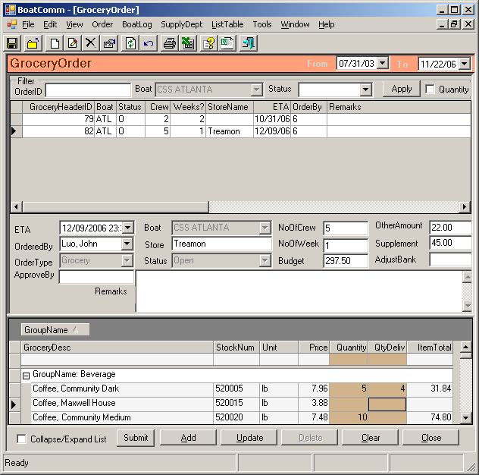The height and width of the screenshot is (475, 479).
Task: Click the Supplement field showing 45.00
Action: [x=450, y=243]
